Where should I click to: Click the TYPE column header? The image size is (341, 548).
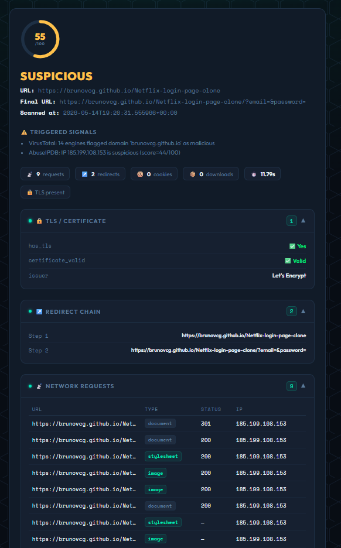click(x=151, y=409)
